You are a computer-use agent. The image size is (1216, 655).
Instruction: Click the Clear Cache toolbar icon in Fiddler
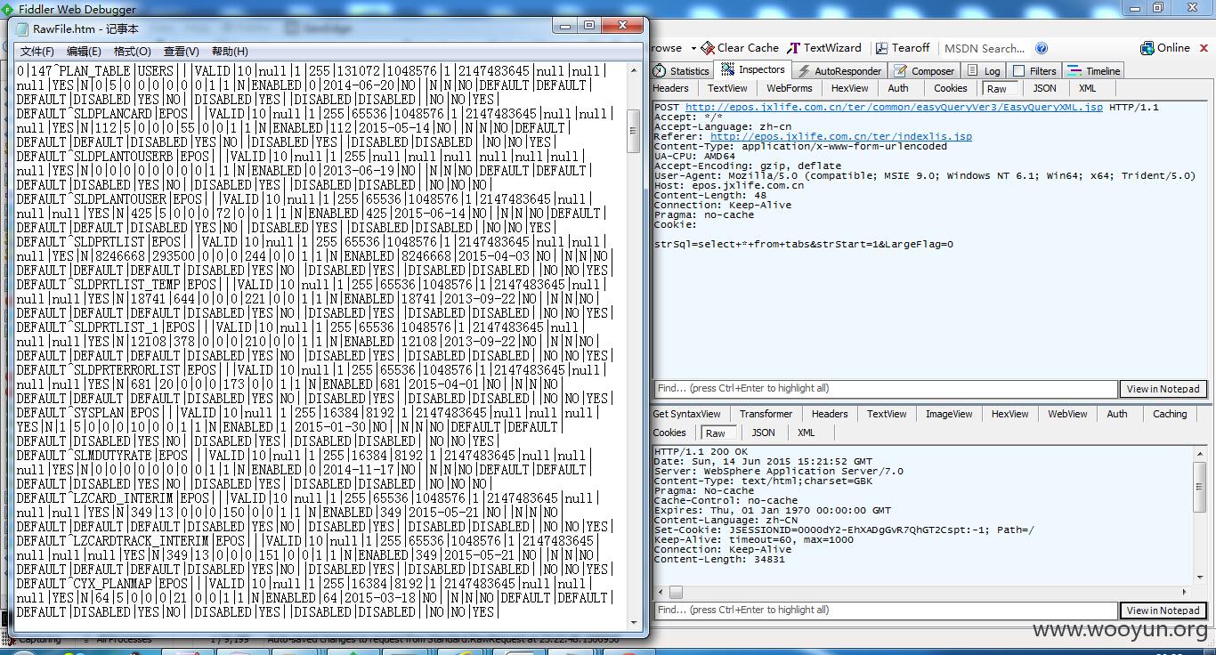(708, 48)
